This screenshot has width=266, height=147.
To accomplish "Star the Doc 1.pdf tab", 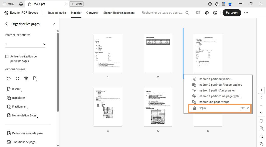I will pyautogui.click(x=29, y=4).
